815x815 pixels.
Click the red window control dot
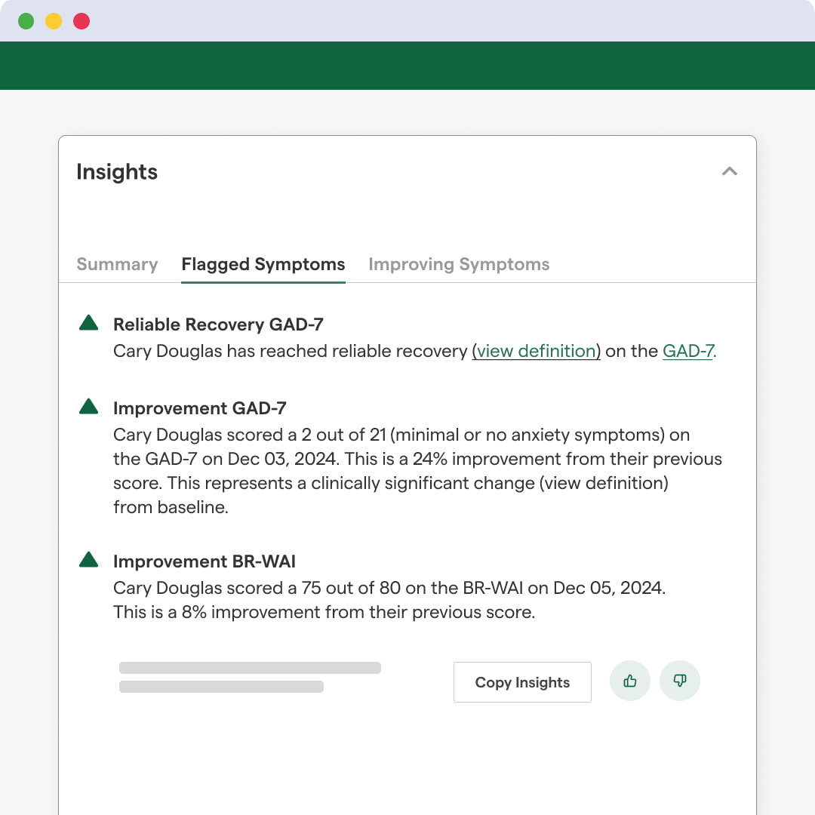coord(81,21)
